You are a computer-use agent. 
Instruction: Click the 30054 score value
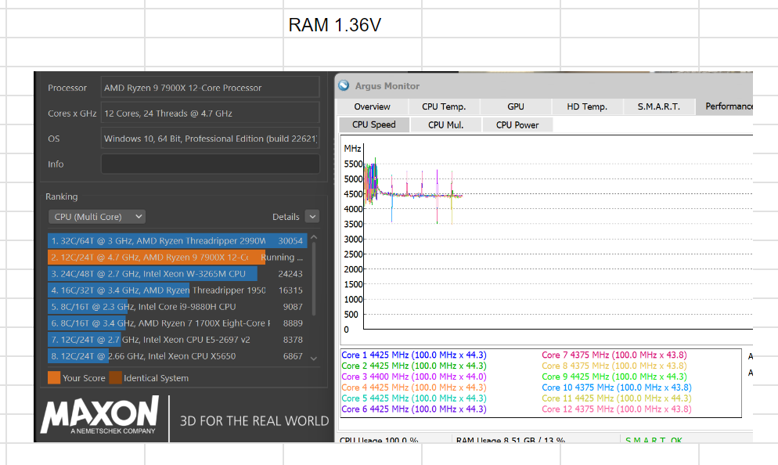pos(290,240)
